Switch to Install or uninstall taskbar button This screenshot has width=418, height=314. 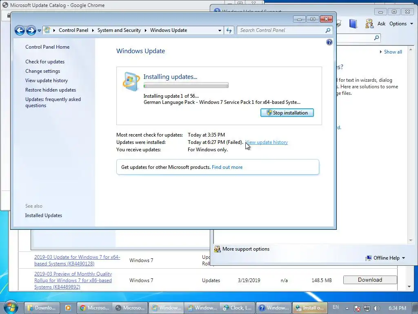click(310, 308)
